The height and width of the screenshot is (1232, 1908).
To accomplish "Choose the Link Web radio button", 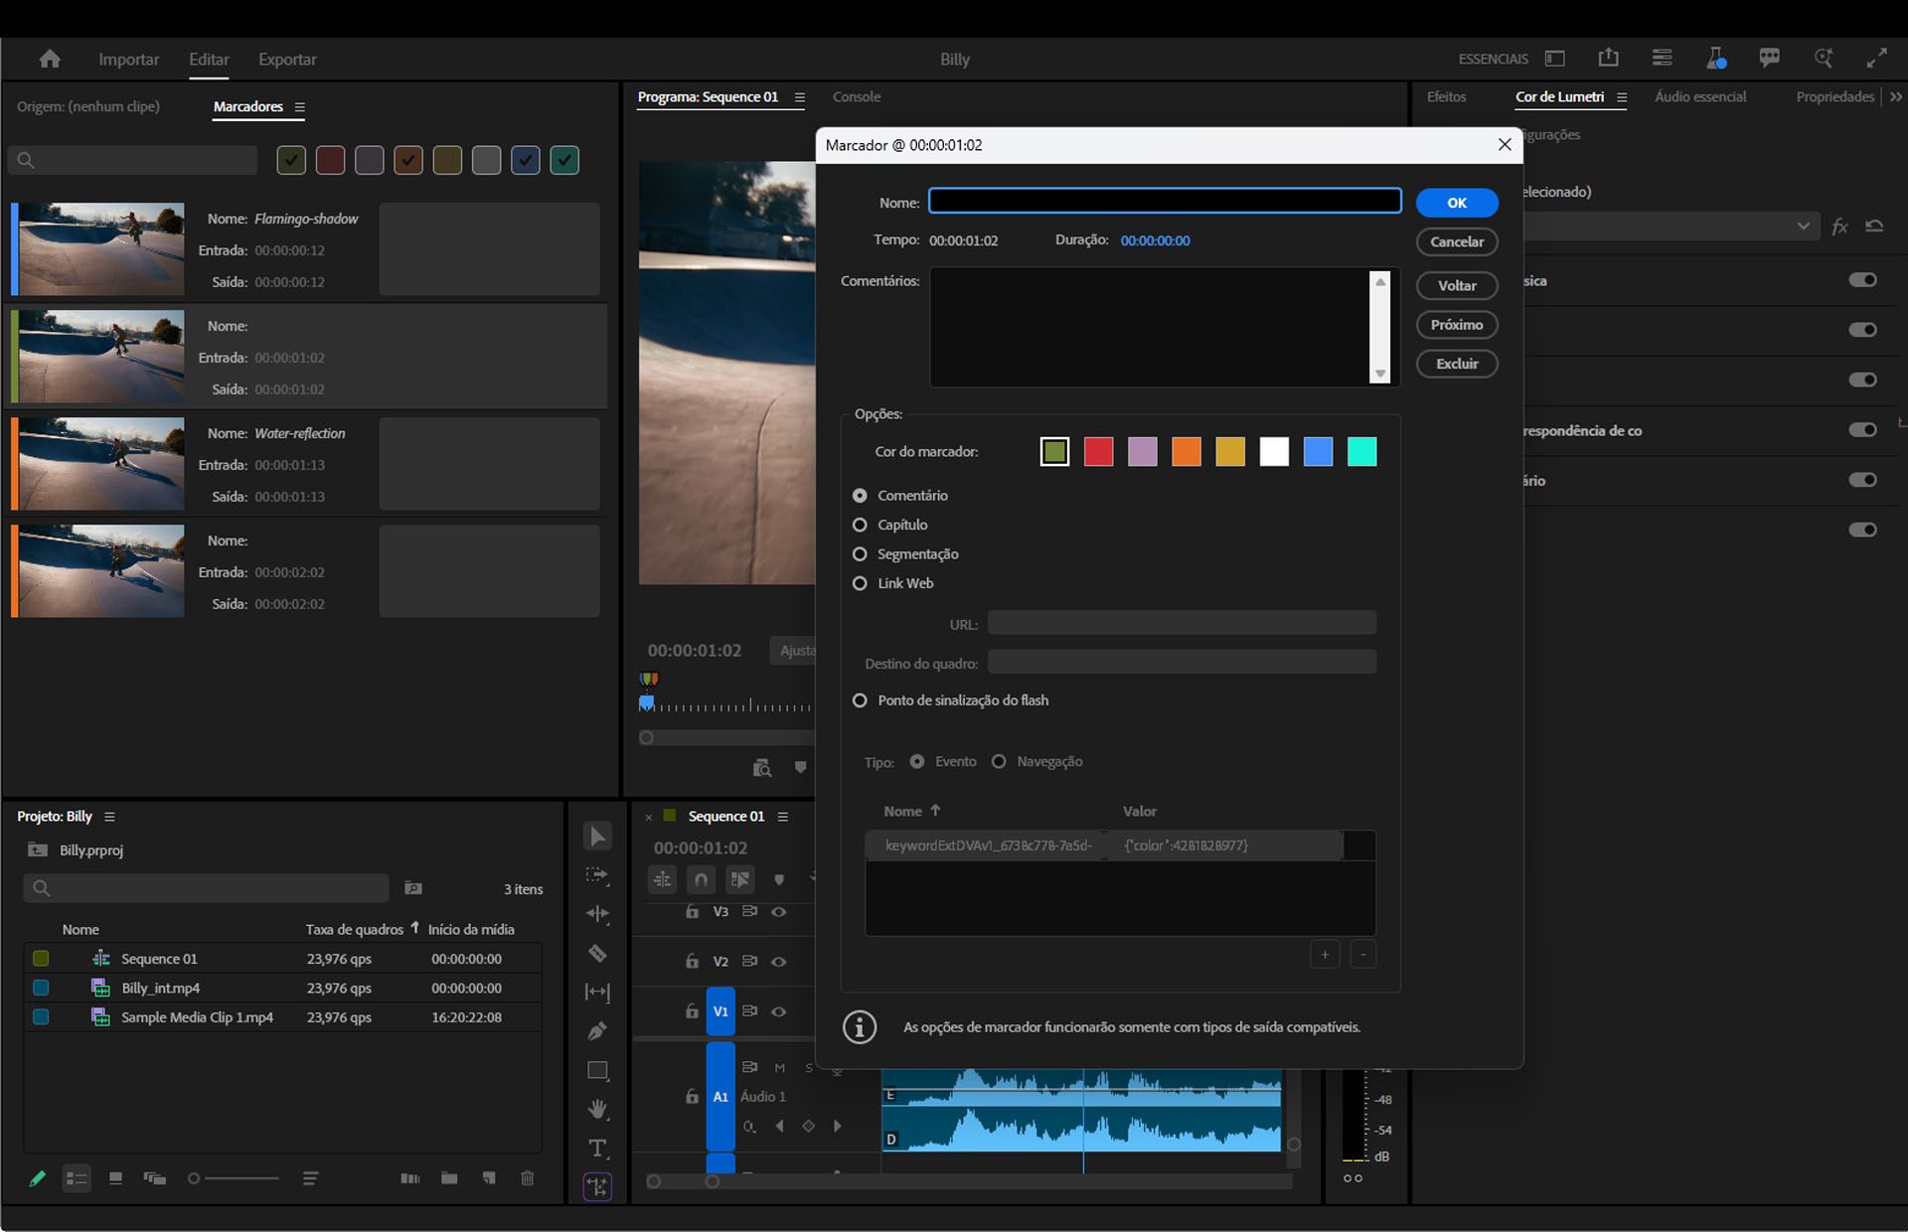I will click(x=860, y=583).
